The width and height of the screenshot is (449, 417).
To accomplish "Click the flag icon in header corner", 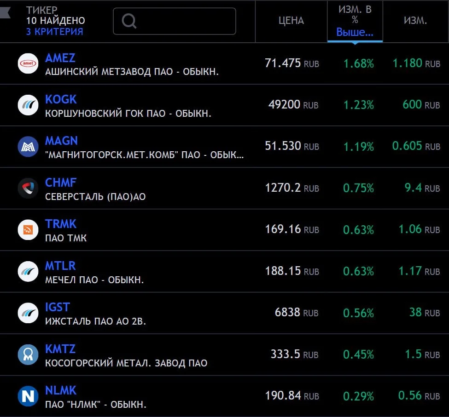I will 5,13.
